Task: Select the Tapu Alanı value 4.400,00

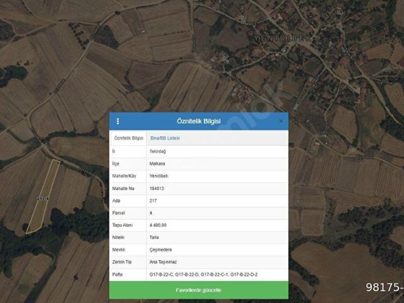Action: (158, 225)
